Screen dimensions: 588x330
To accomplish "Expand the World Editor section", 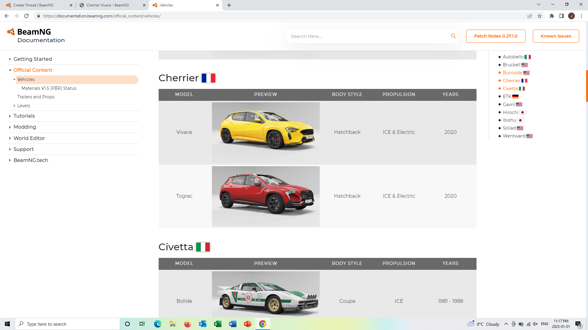I will (10, 138).
